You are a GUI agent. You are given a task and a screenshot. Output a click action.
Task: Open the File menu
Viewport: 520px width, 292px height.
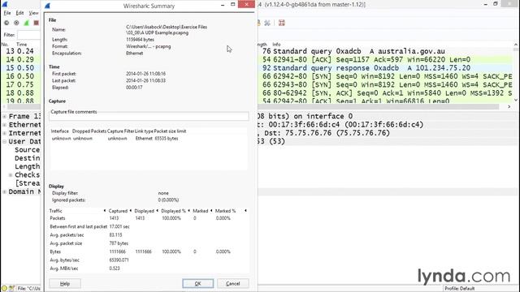pos(7,13)
